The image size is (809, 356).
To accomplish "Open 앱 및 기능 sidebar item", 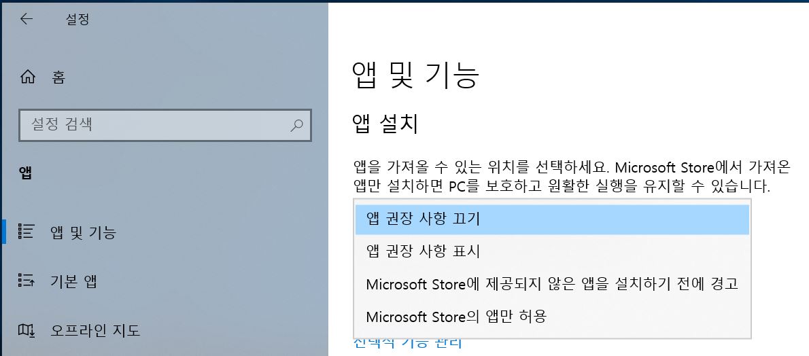I will coord(165,232).
